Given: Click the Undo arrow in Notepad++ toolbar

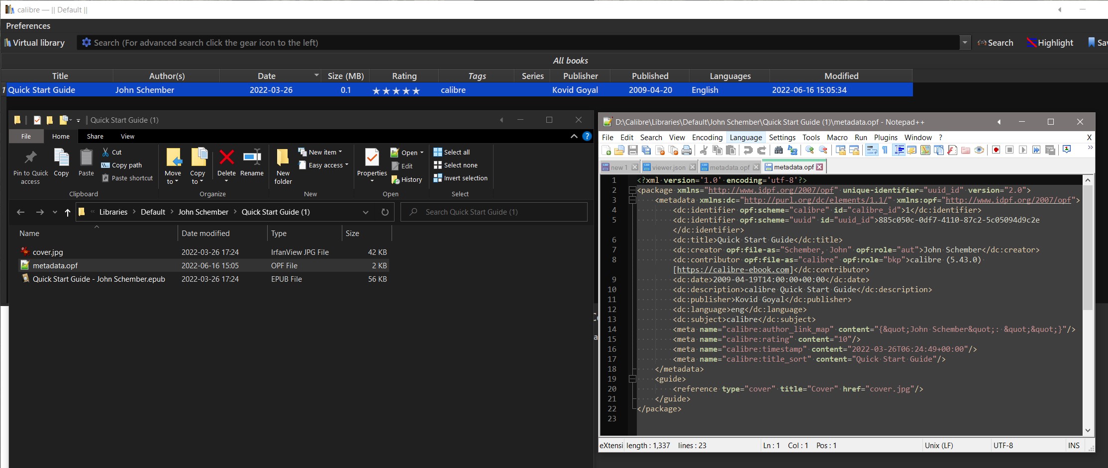Looking at the screenshot, I should (x=748, y=150).
